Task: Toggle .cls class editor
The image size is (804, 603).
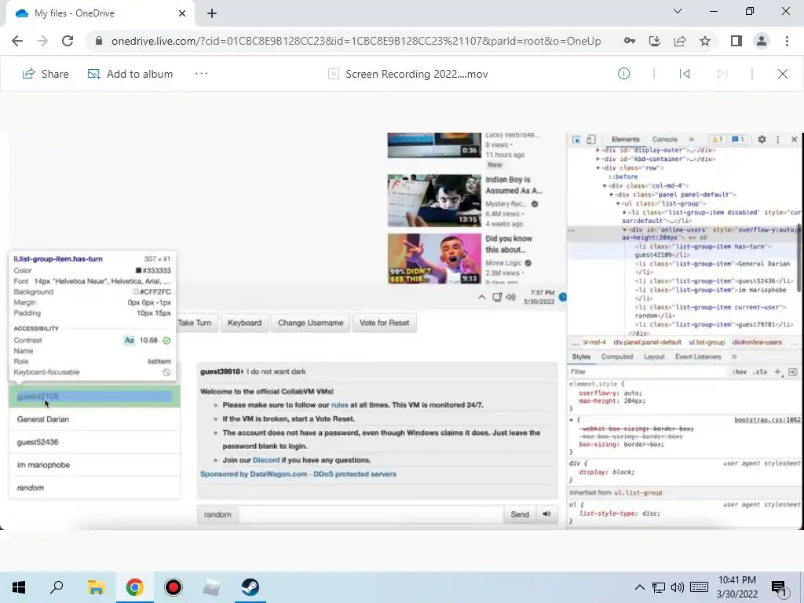Action: click(x=760, y=371)
